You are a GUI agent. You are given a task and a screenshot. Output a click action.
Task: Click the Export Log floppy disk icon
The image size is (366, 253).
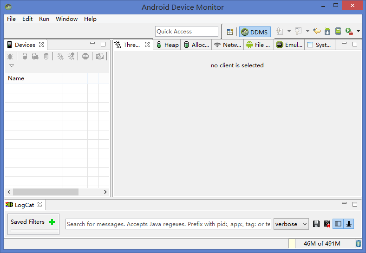316,224
